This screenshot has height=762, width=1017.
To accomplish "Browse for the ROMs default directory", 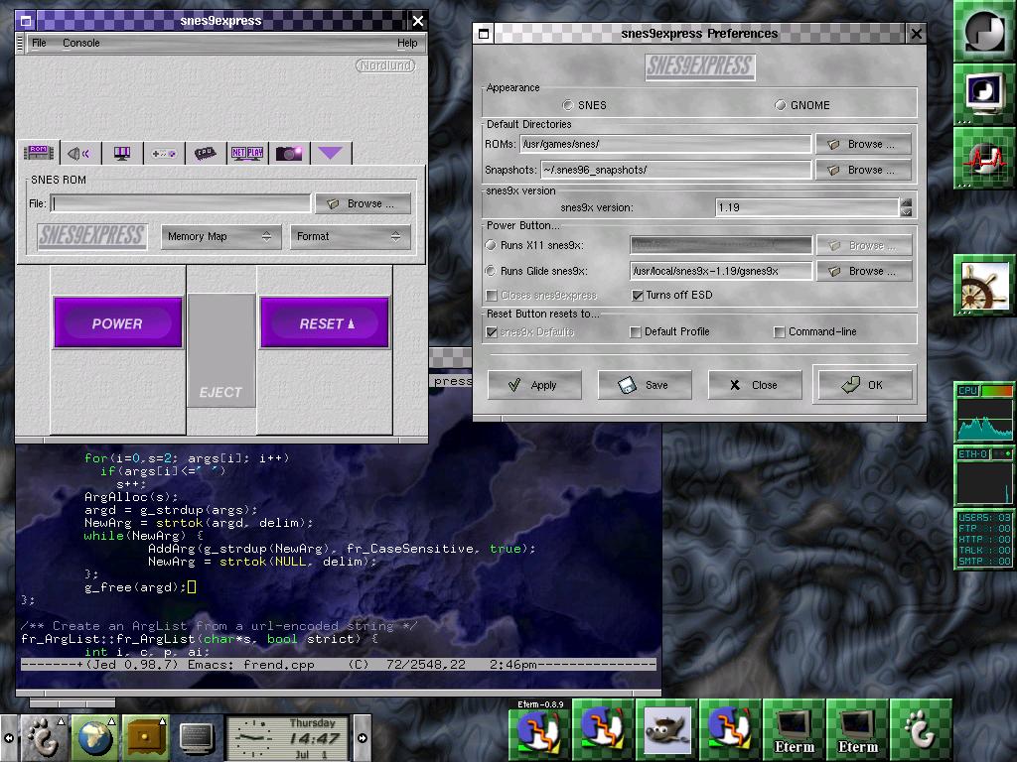I will tap(863, 144).
